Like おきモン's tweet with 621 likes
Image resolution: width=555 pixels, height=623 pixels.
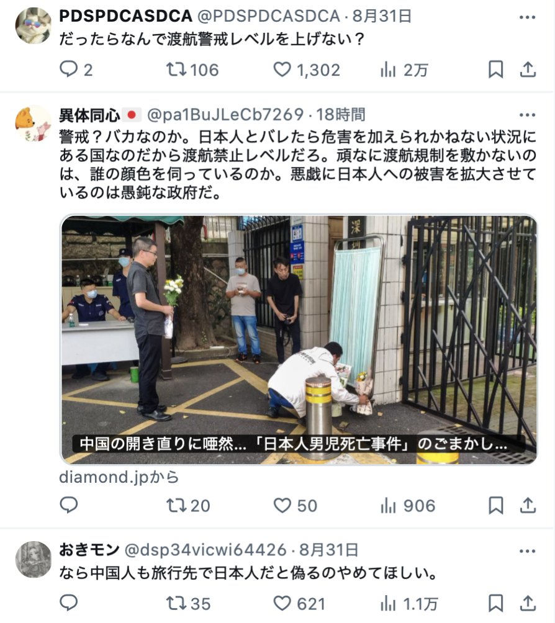(x=282, y=603)
